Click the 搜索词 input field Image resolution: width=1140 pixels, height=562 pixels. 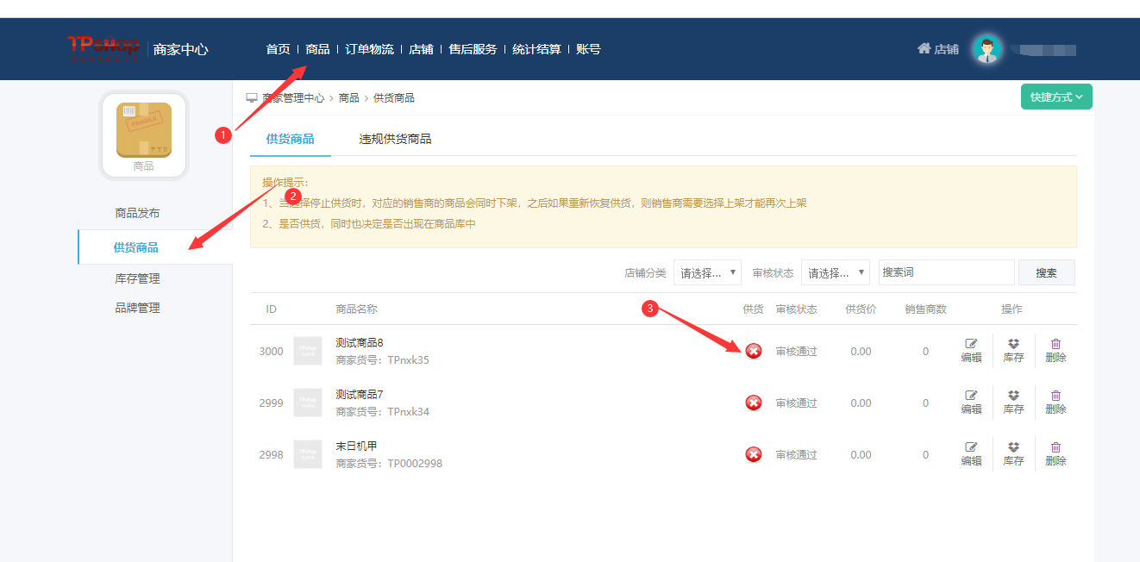(x=946, y=272)
